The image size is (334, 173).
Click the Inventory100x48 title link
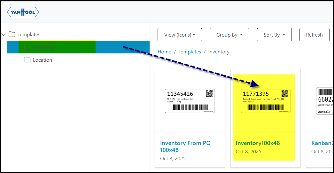(258, 143)
